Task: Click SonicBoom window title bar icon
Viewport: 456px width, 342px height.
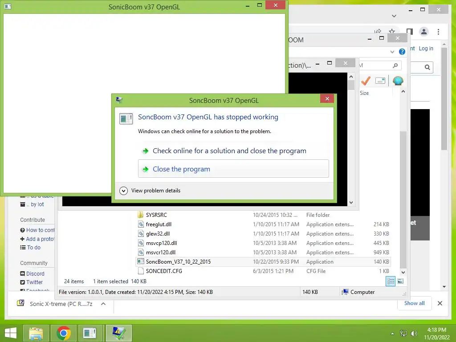Action: [8, 6]
